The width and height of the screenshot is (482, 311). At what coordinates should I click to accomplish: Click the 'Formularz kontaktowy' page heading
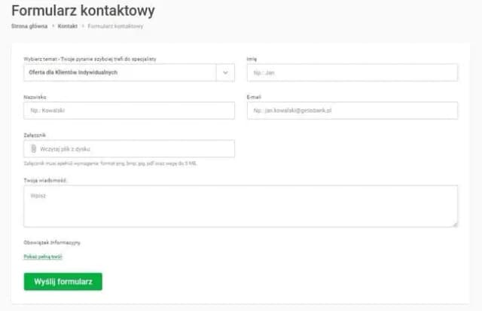[x=83, y=11]
